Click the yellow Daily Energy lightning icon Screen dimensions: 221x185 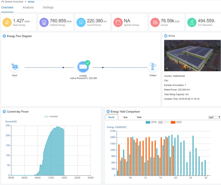[x=7, y=22]
